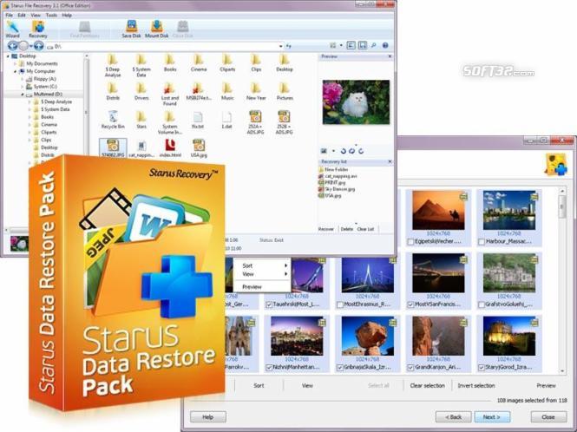
Task: Click the blue Help icon in toolbar
Action: tap(385, 45)
